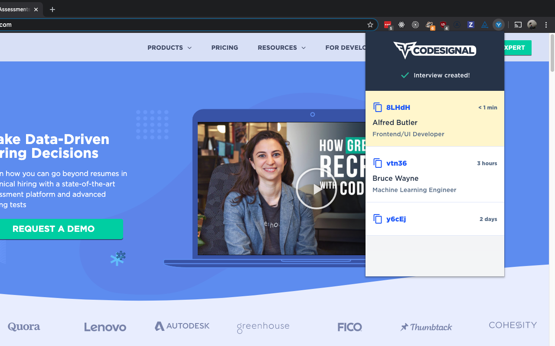Click the Greenhouse customer logo
The image size is (555, 346).
[263, 327]
